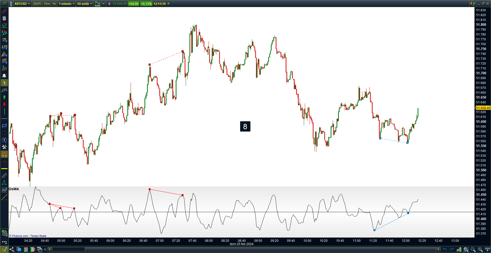Click the horizontal chart scrollbar thumb

point(69,249)
